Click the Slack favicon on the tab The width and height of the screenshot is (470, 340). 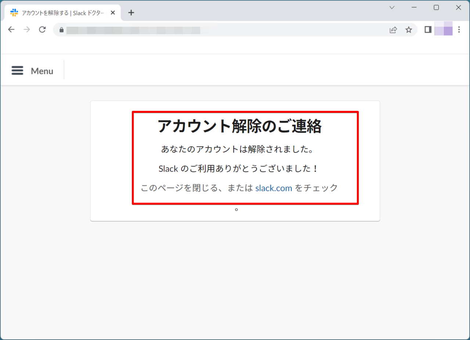click(14, 13)
